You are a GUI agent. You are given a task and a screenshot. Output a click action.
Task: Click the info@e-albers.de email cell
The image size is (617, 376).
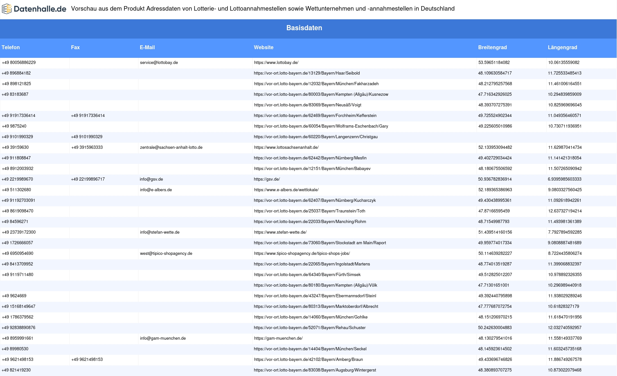pos(156,190)
